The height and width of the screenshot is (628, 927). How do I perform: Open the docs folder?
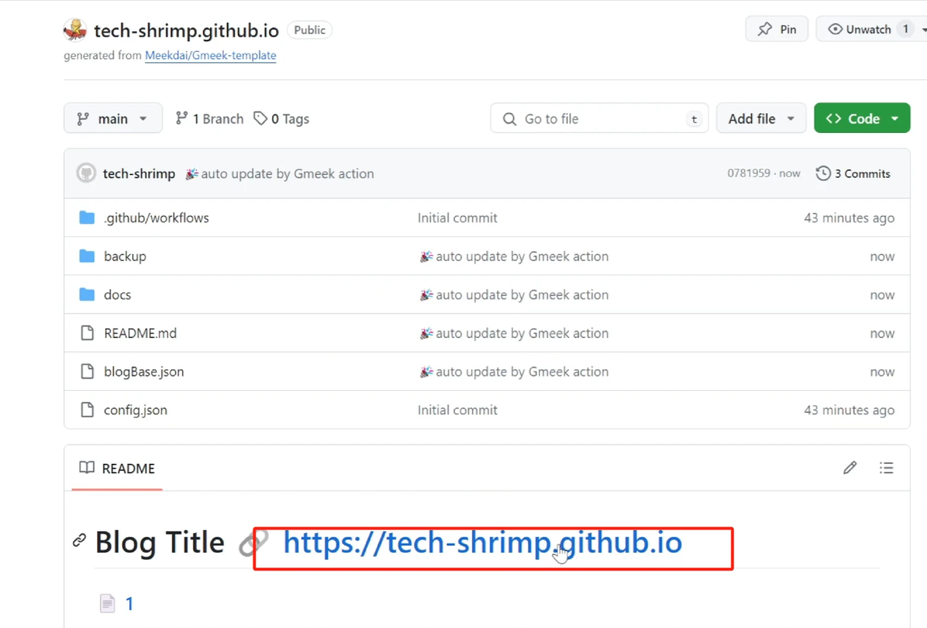point(117,295)
